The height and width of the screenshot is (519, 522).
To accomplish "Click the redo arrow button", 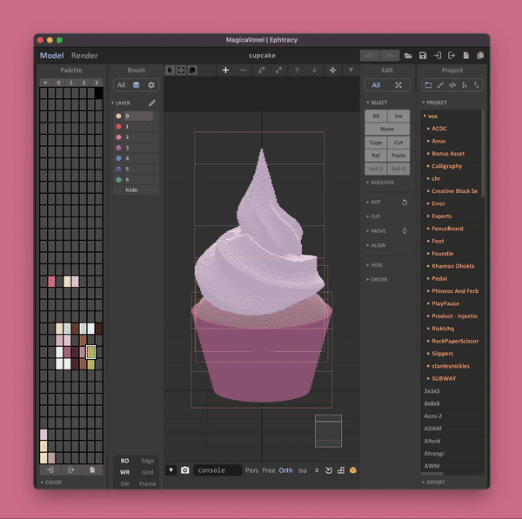I will click(x=390, y=56).
